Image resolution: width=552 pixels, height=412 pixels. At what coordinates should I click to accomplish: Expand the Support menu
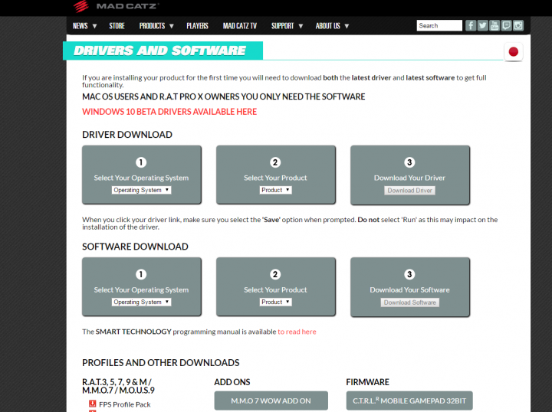coord(287,25)
